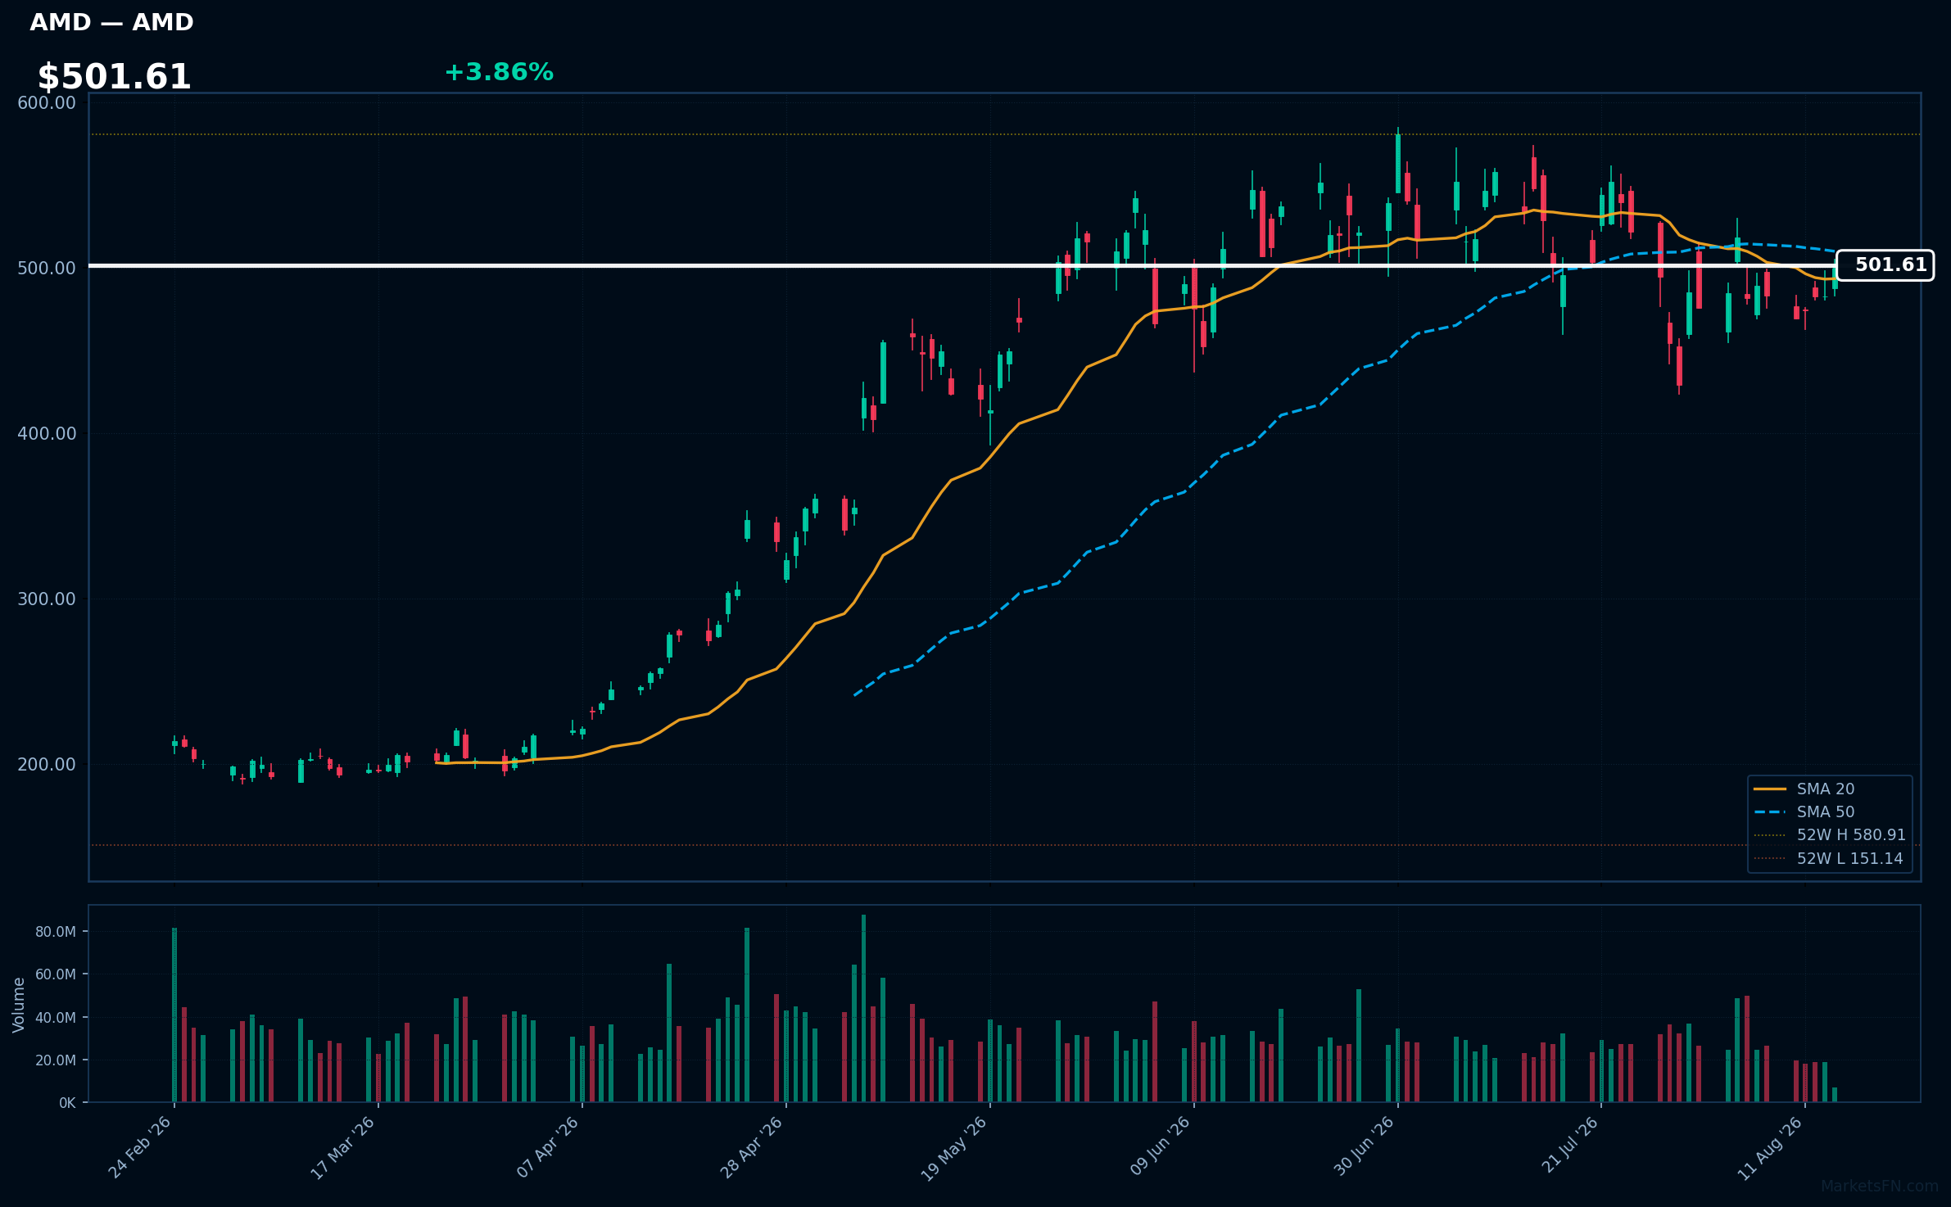Click the tallest green volume bar above 80M
The image size is (1951, 1207).
(863, 1008)
